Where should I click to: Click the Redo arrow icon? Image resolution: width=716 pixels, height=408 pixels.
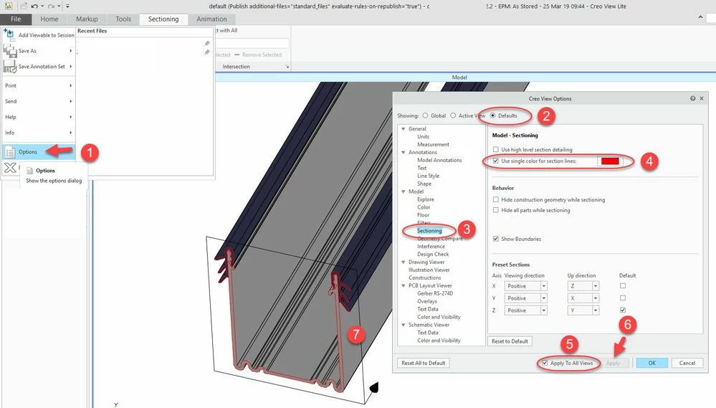[51, 6]
